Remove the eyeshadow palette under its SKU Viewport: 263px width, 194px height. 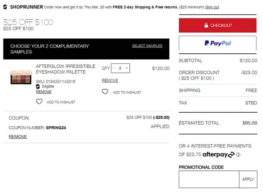[43, 92]
